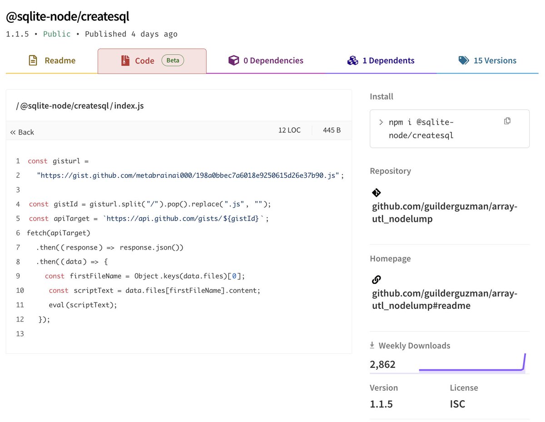Open the 0 Dependencies tab
The width and height of the screenshot is (545, 422).
(x=266, y=60)
